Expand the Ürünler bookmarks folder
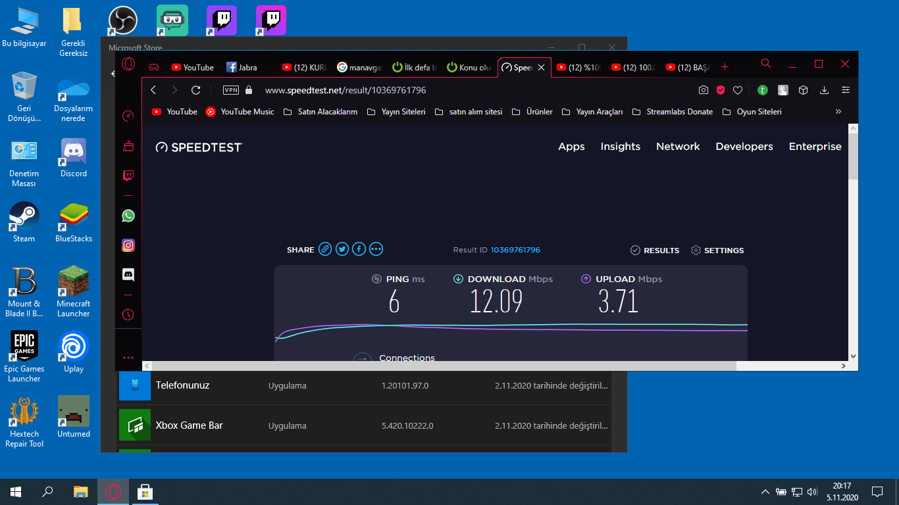Image resolution: width=899 pixels, height=505 pixels. tap(532, 112)
